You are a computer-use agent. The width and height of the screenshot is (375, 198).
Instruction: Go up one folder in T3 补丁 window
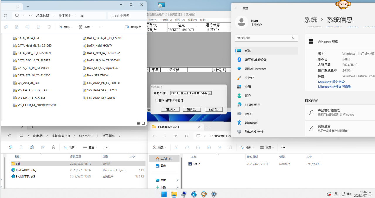point(176,136)
